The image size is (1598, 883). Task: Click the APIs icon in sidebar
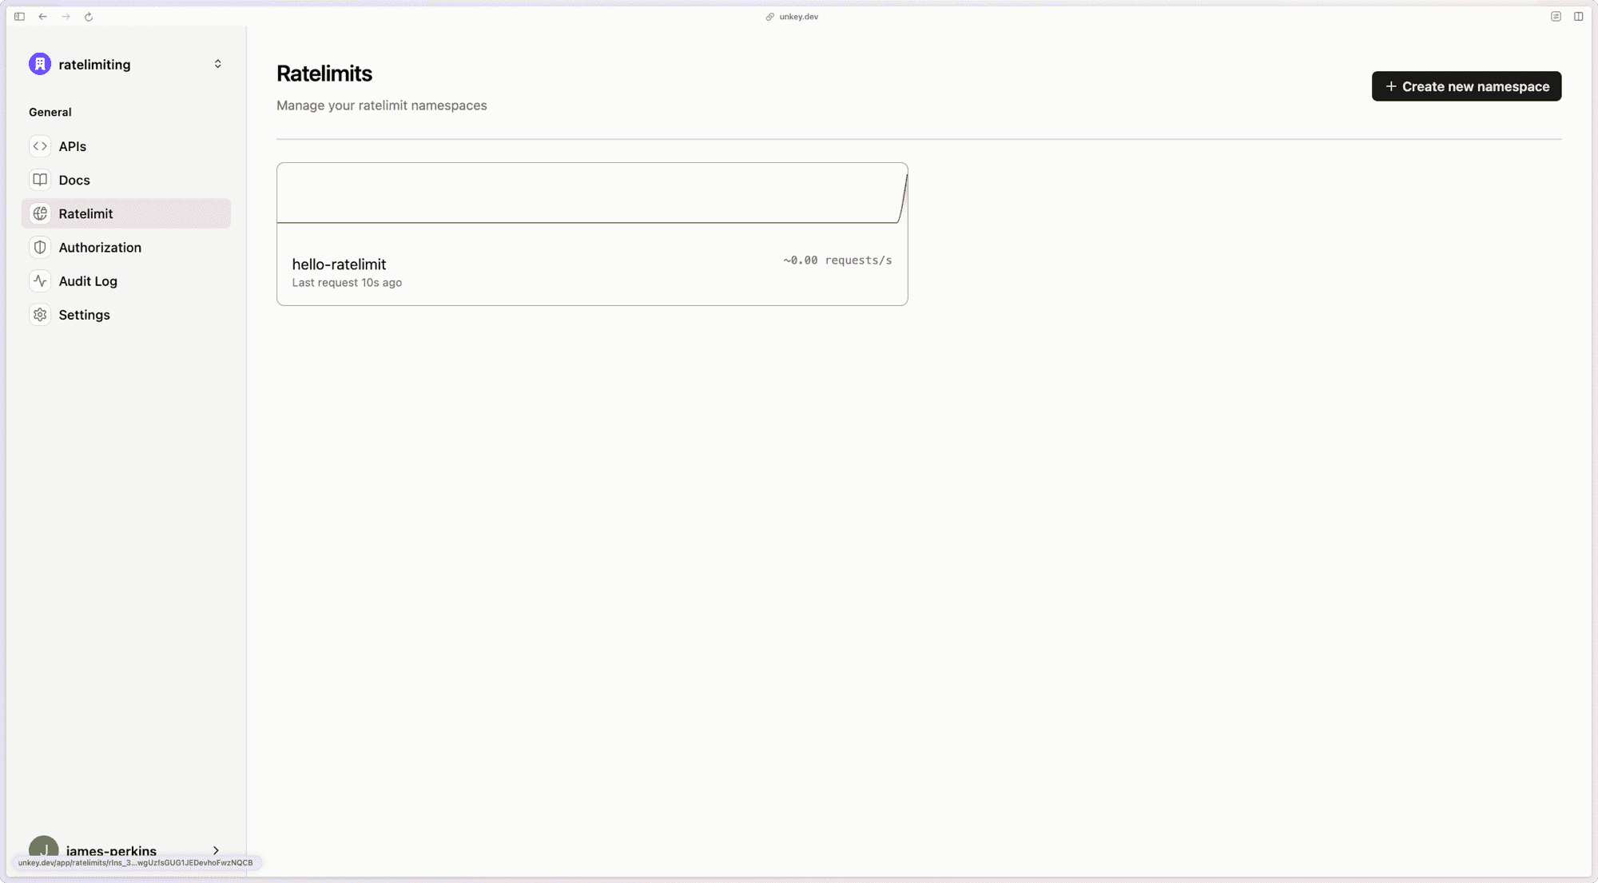pos(40,145)
